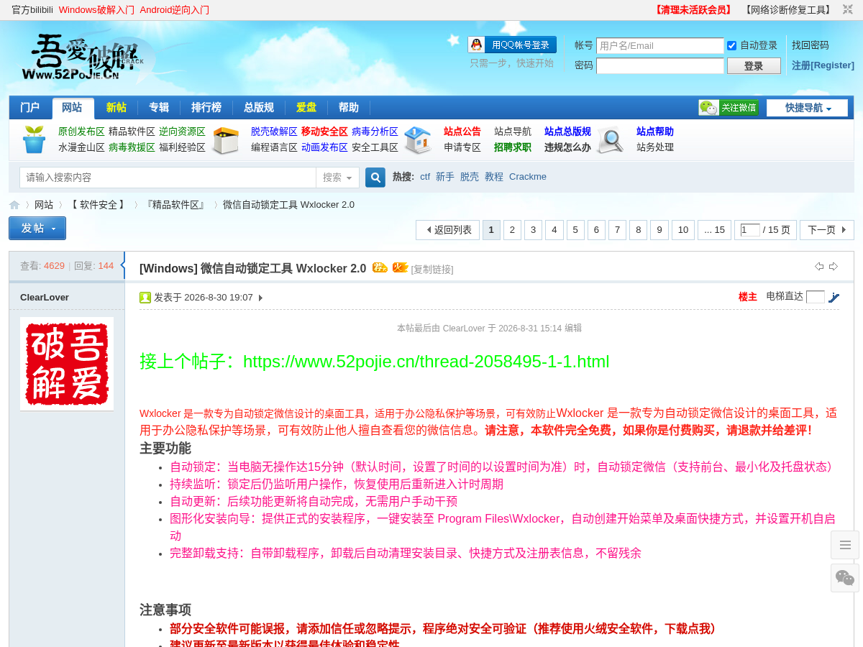Viewport: 863px width, 647px height.
Task: Click the previous thread arrow icon
Action: (819, 267)
